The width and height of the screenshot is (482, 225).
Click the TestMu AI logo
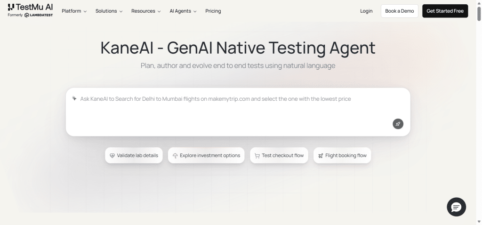[x=30, y=7]
